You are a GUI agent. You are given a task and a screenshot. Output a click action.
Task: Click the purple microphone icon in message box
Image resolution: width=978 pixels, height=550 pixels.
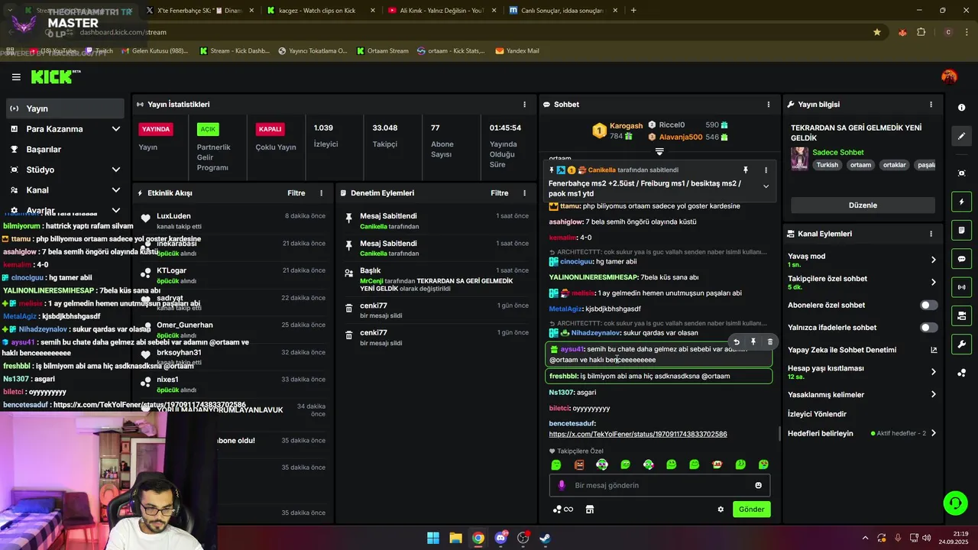[562, 485]
